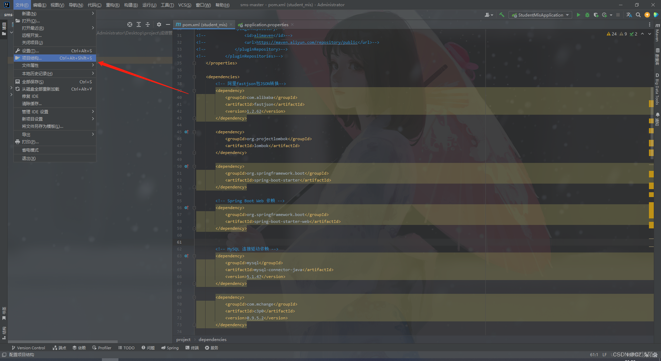
Task: Open project panel options via gear icon
Action: tap(159, 24)
